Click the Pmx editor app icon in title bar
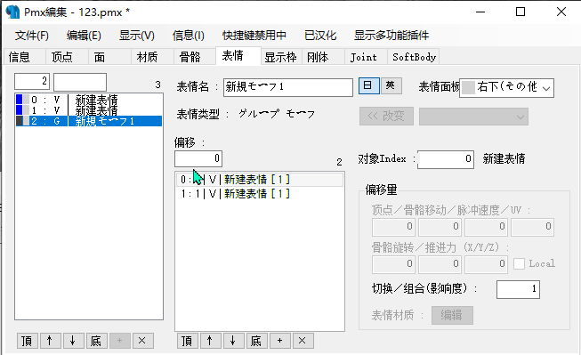The height and width of the screenshot is (355, 581). tap(12, 12)
